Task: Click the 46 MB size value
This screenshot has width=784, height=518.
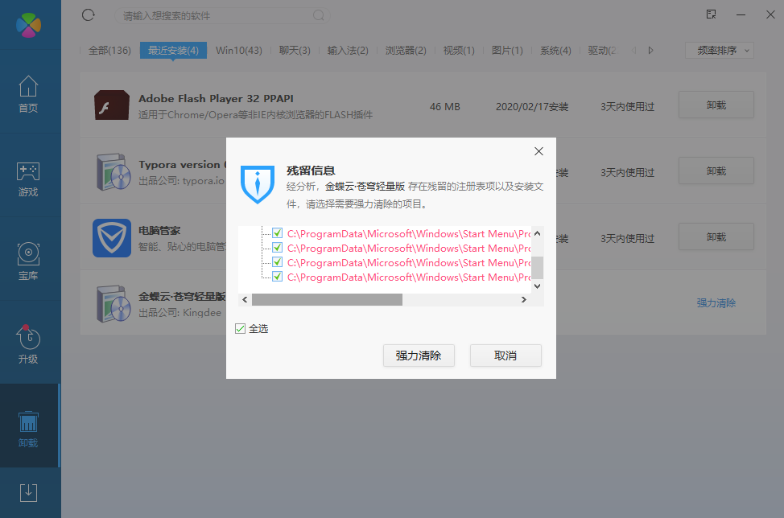Action: click(x=444, y=107)
